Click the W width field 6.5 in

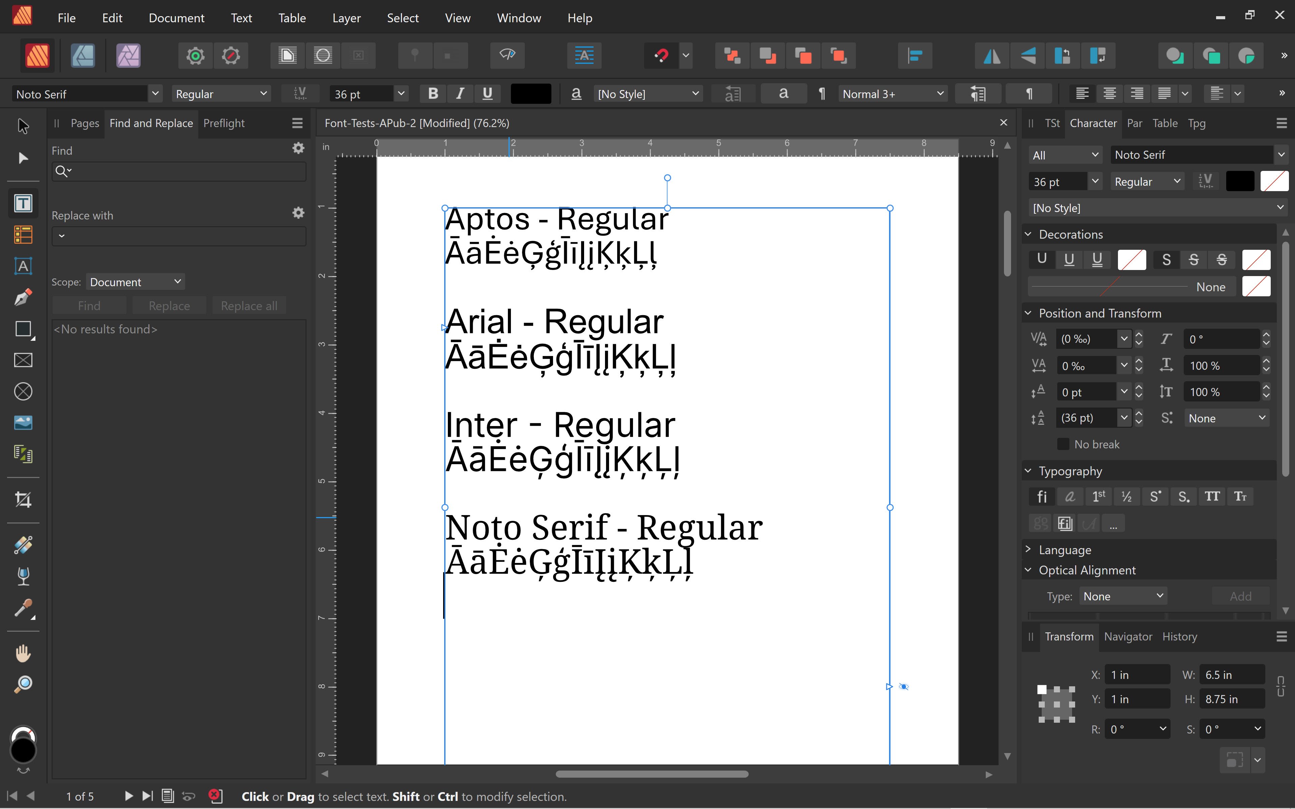[1232, 675]
